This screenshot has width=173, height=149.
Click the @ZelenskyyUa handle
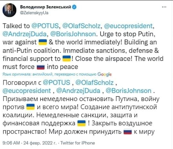pos(34,13)
